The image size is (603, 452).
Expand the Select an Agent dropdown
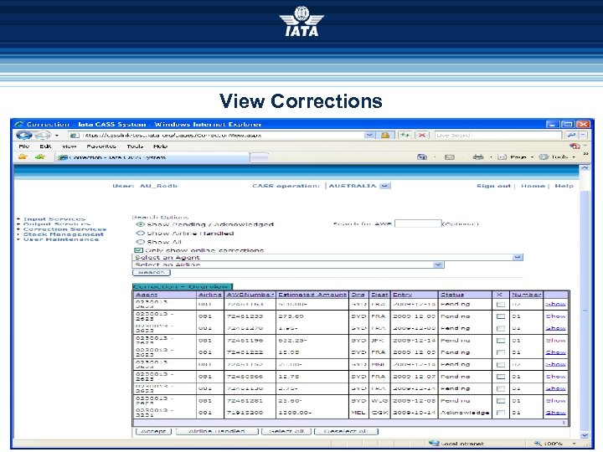518,257
